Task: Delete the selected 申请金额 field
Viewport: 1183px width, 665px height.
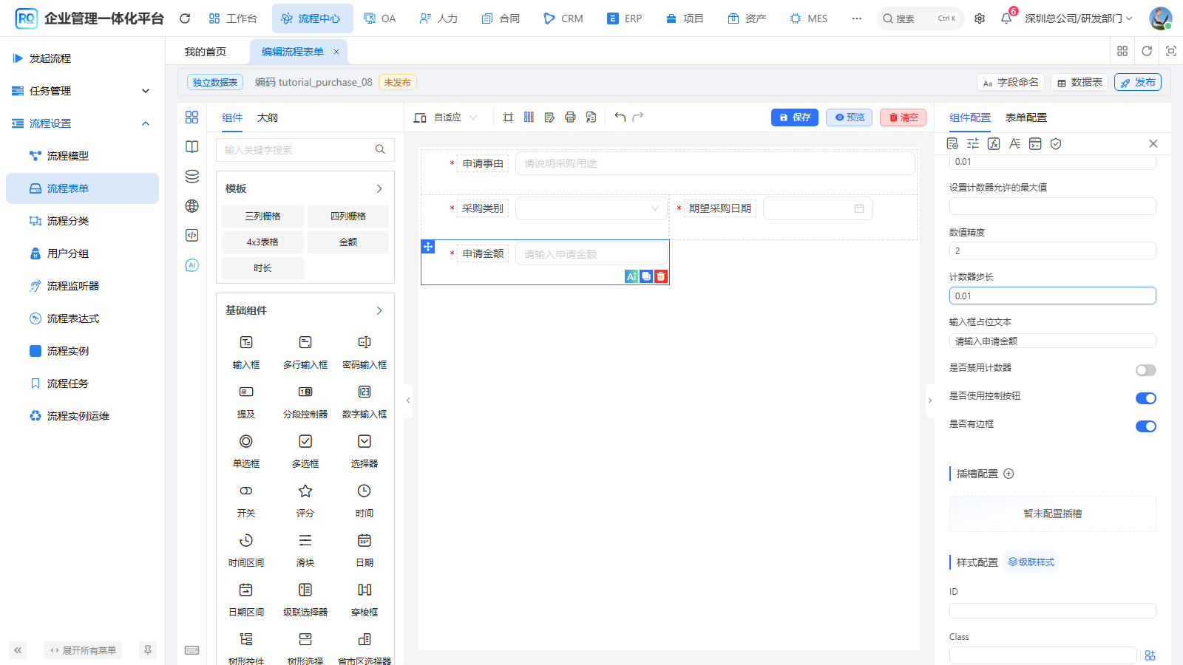Action: [661, 276]
